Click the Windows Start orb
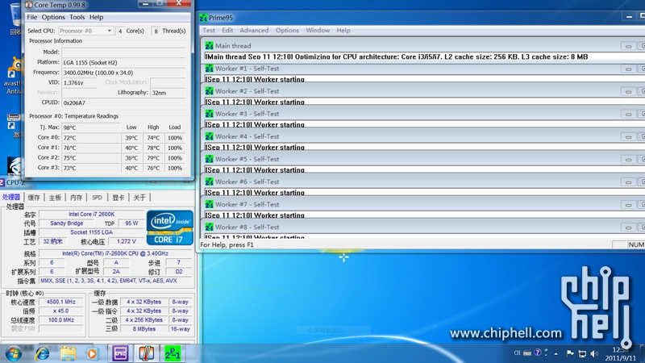Screen dimensions: 645x363 (x=14, y=353)
